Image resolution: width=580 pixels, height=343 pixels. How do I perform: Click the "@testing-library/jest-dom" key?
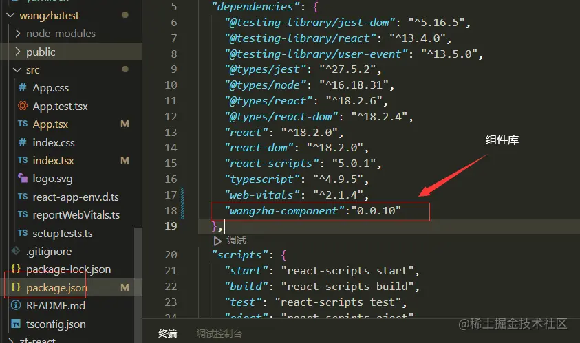pyautogui.click(x=310, y=23)
